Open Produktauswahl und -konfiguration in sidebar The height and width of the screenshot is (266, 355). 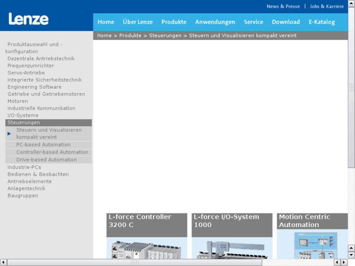(x=34, y=48)
